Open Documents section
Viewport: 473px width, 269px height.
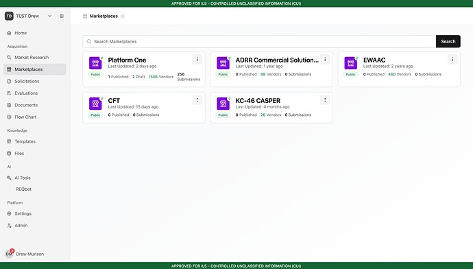35,105
